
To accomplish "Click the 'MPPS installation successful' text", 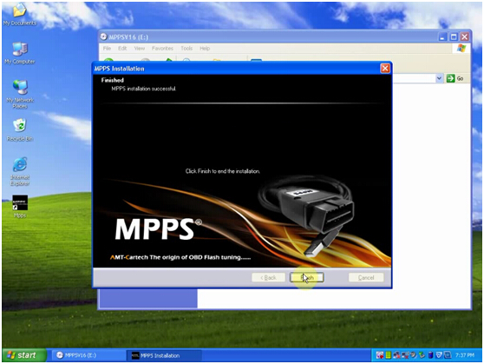I will click(x=143, y=89).
